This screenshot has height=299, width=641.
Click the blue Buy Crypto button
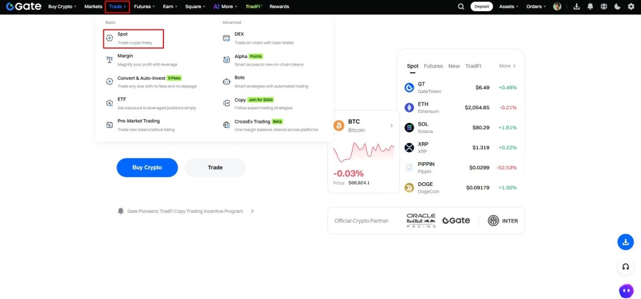(x=147, y=168)
